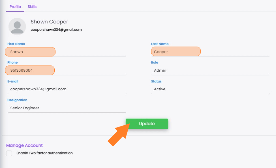Enable Two factor authentication
276x168 pixels.
[x=9, y=153]
